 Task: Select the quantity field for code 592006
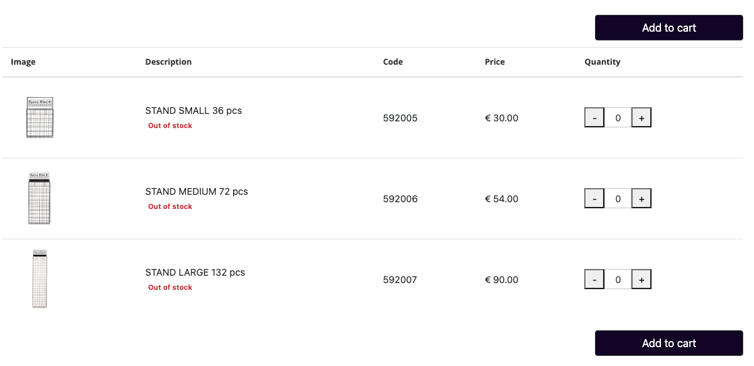[618, 198]
